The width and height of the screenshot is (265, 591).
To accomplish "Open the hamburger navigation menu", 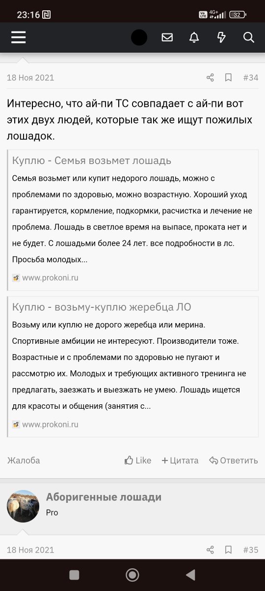I will [x=18, y=37].
